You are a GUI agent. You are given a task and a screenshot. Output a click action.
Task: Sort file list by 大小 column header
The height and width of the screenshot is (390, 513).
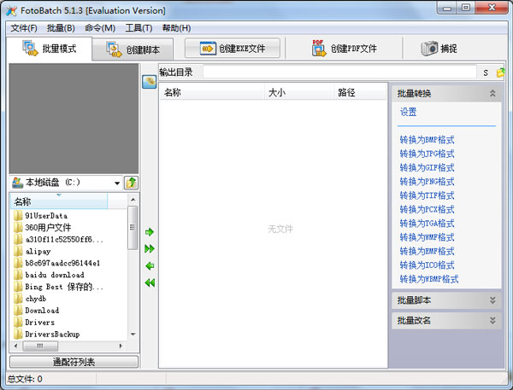(x=299, y=93)
